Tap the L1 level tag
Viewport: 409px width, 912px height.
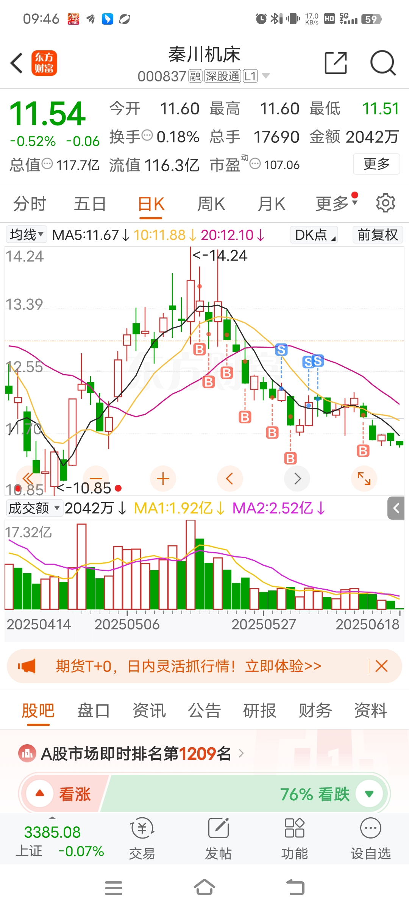250,76
